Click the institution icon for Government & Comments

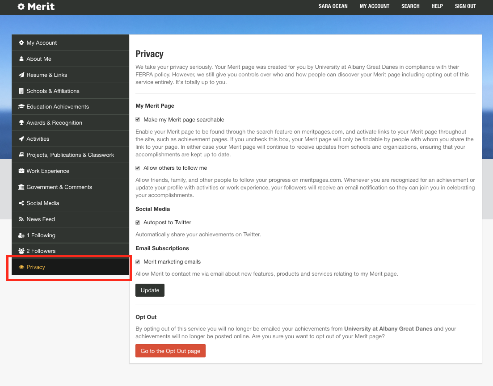(x=21, y=187)
